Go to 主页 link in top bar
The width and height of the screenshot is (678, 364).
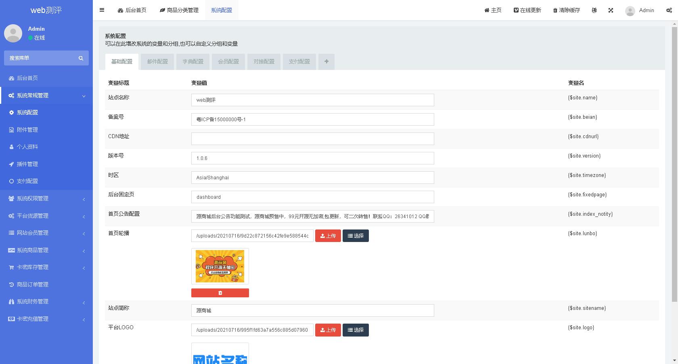[493, 10]
